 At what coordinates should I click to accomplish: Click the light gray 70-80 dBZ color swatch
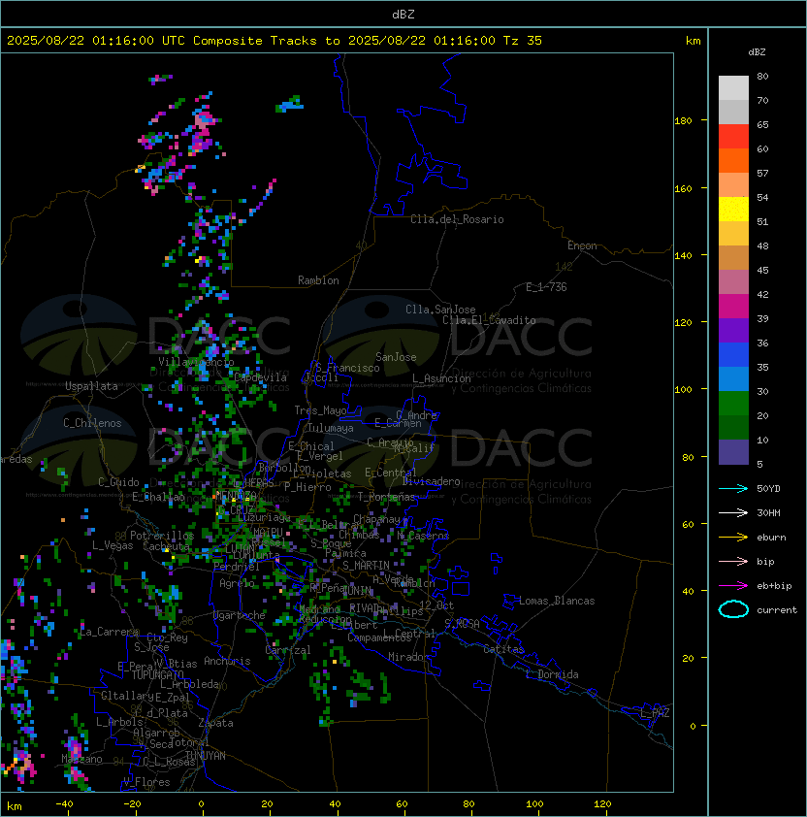pos(733,87)
